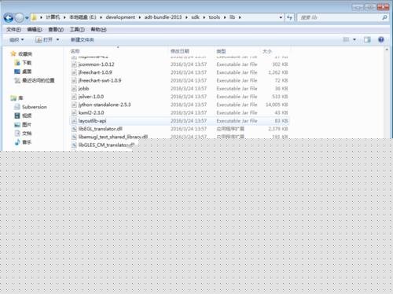Image resolution: width=393 pixels, height=294 pixels.
Task: Click the 库 libraries icon in sidebar
Action: pos(13,98)
